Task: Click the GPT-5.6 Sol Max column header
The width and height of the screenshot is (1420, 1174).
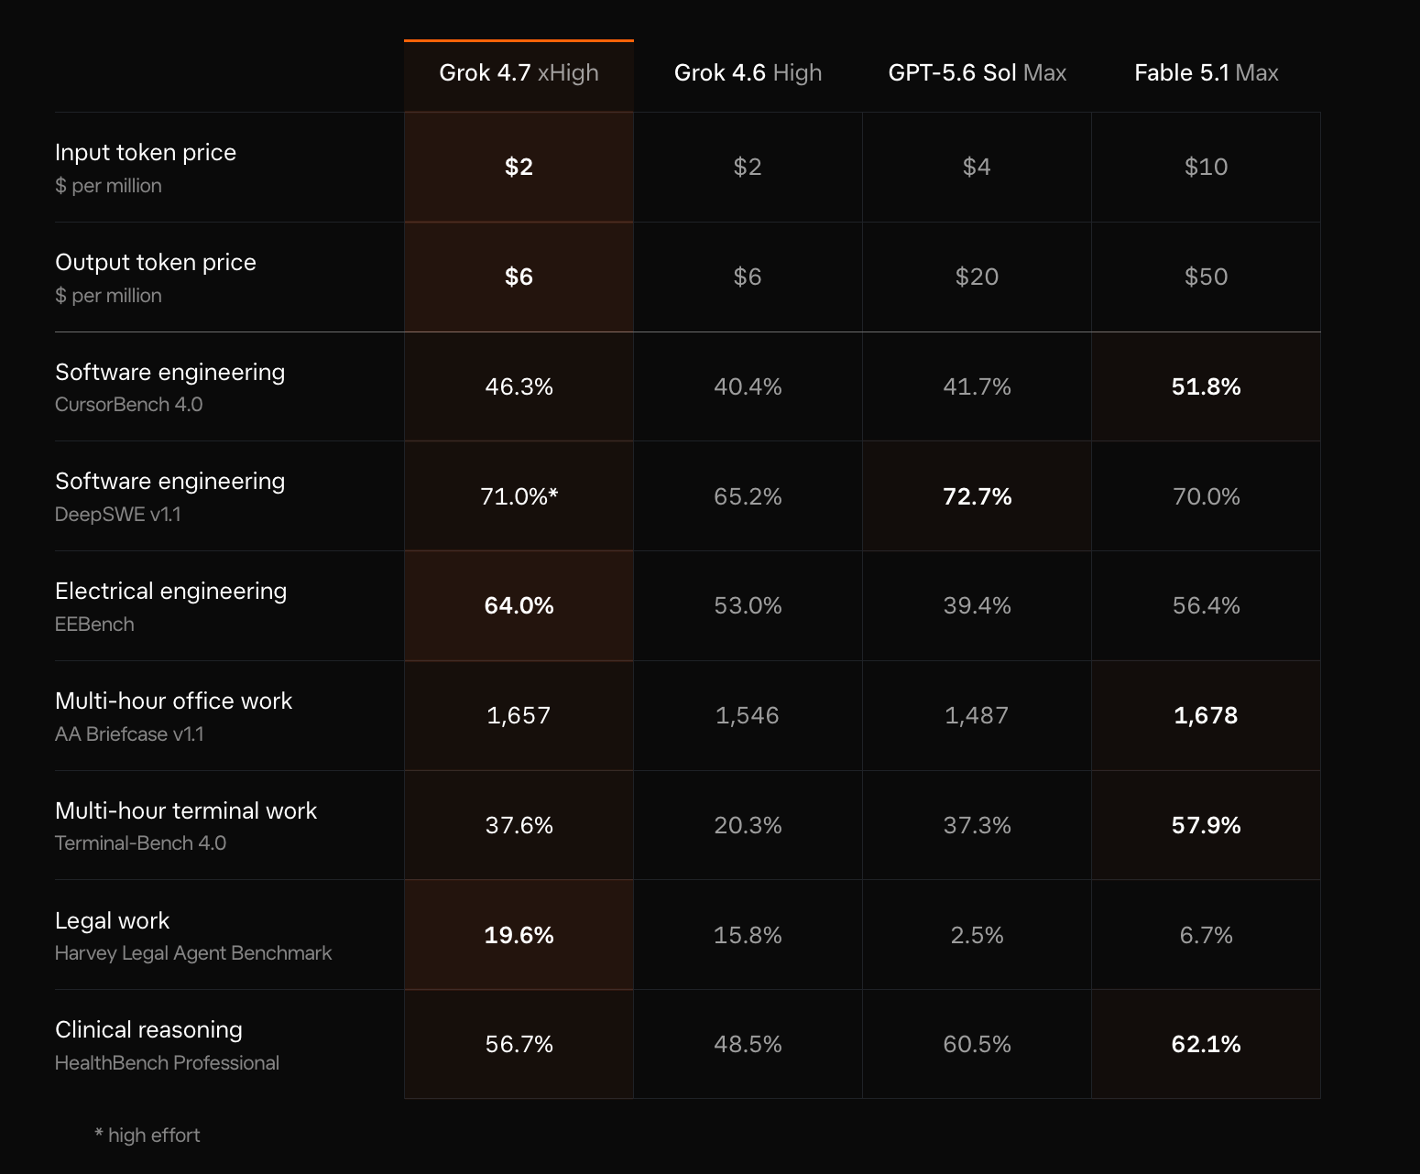Action: coord(978,73)
